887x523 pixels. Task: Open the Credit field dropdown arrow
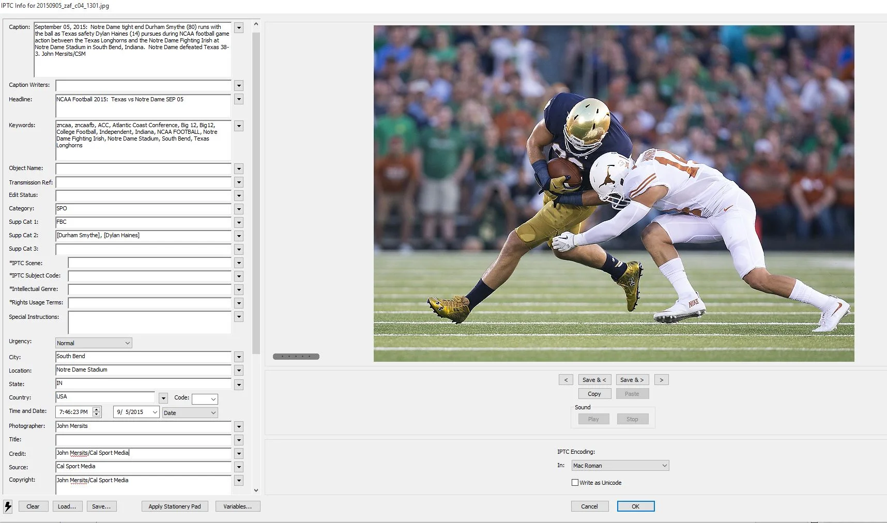click(x=239, y=454)
